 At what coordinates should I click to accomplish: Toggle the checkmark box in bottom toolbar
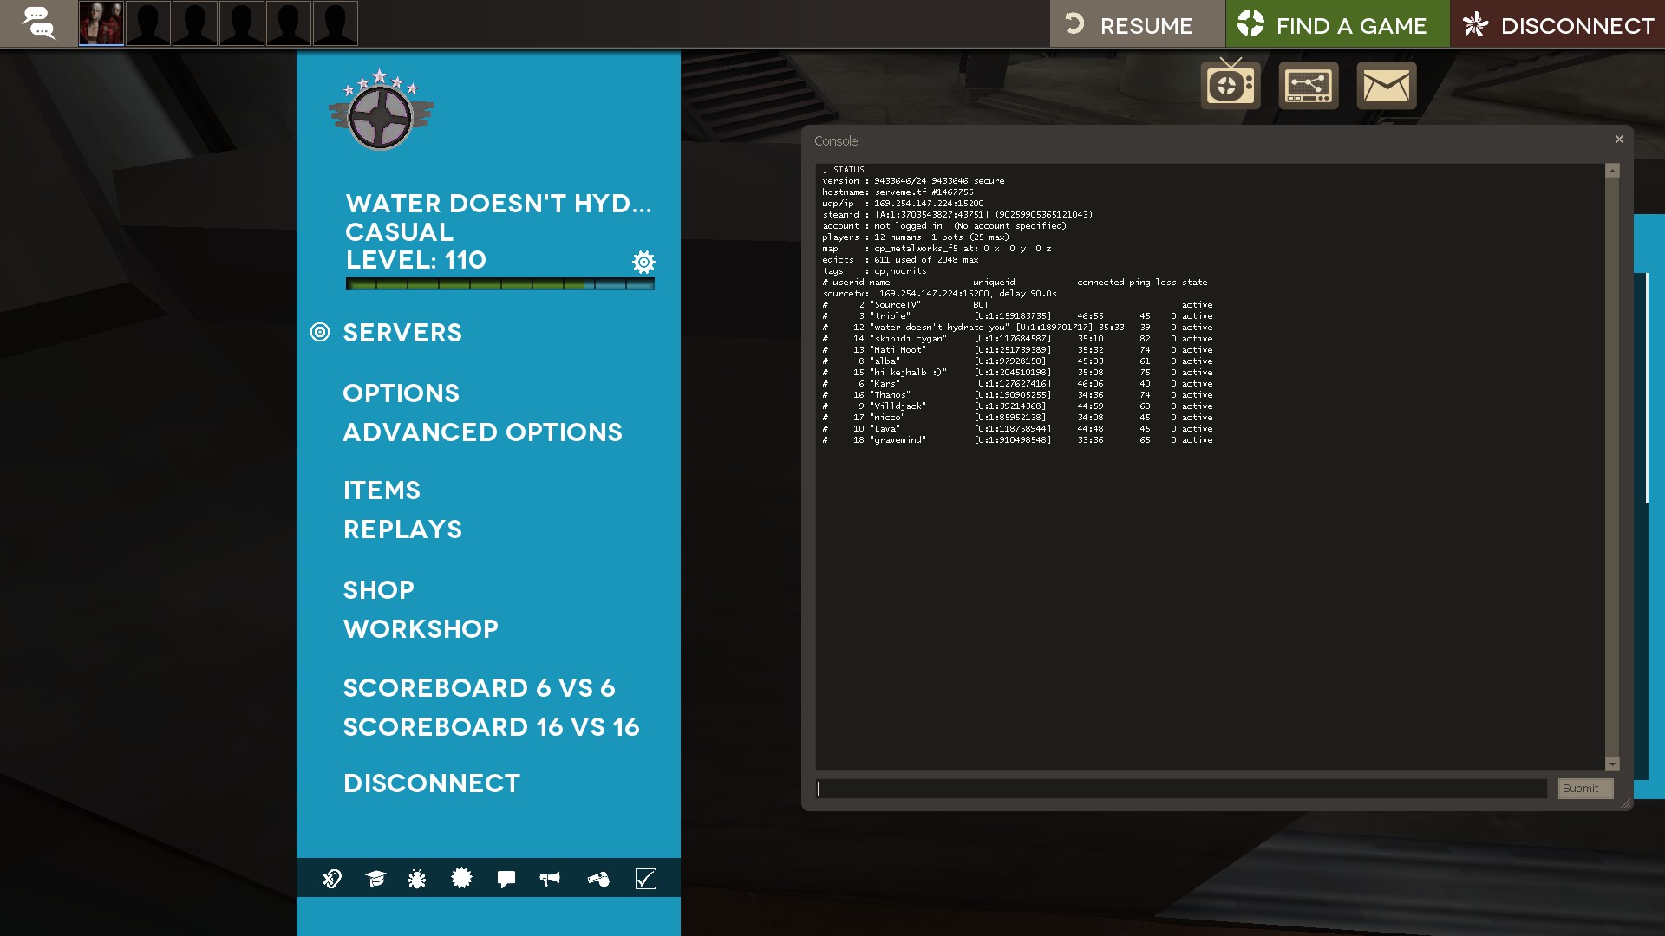click(645, 879)
